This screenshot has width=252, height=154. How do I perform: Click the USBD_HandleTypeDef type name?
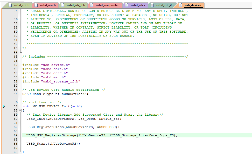(41, 94)
